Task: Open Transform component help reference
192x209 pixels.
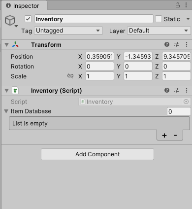Action: [167, 44]
